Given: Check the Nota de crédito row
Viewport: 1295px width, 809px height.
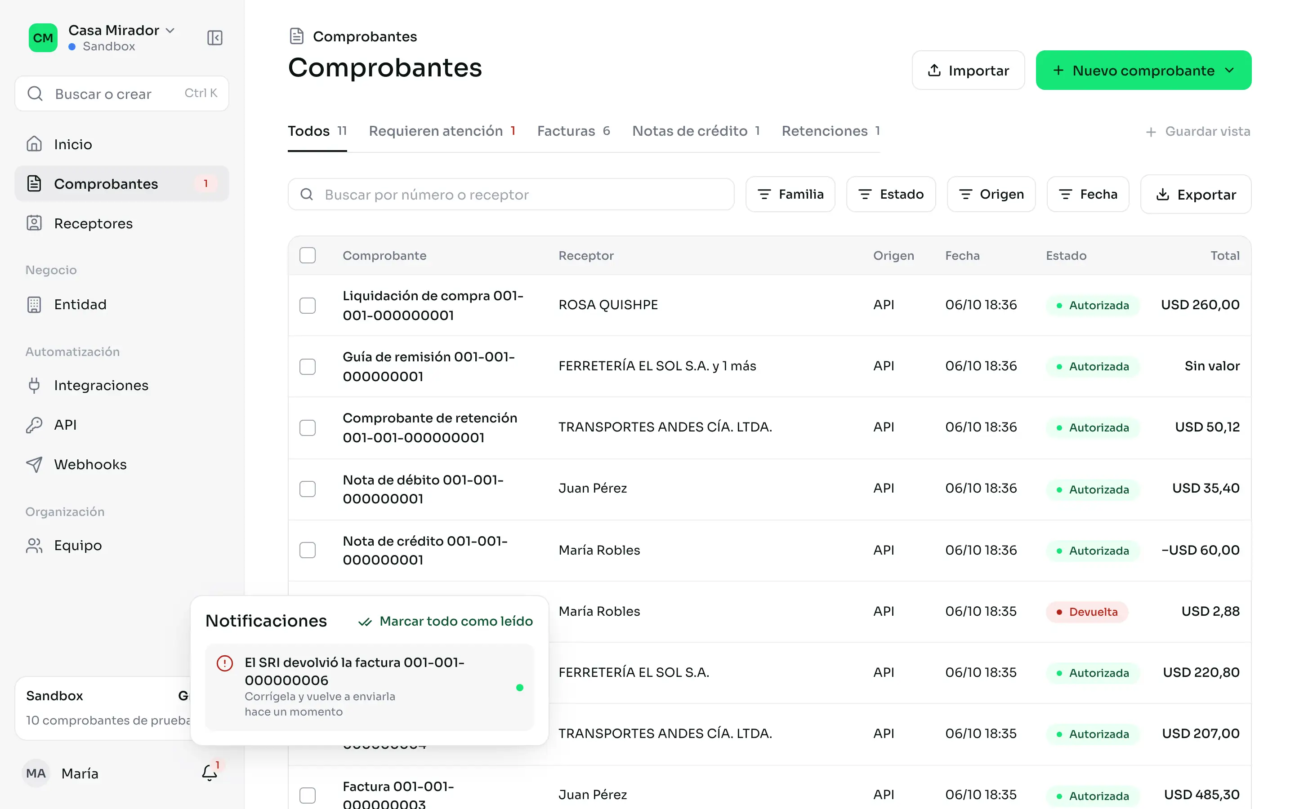Looking at the screenshot, I should [x=308, y=550].
